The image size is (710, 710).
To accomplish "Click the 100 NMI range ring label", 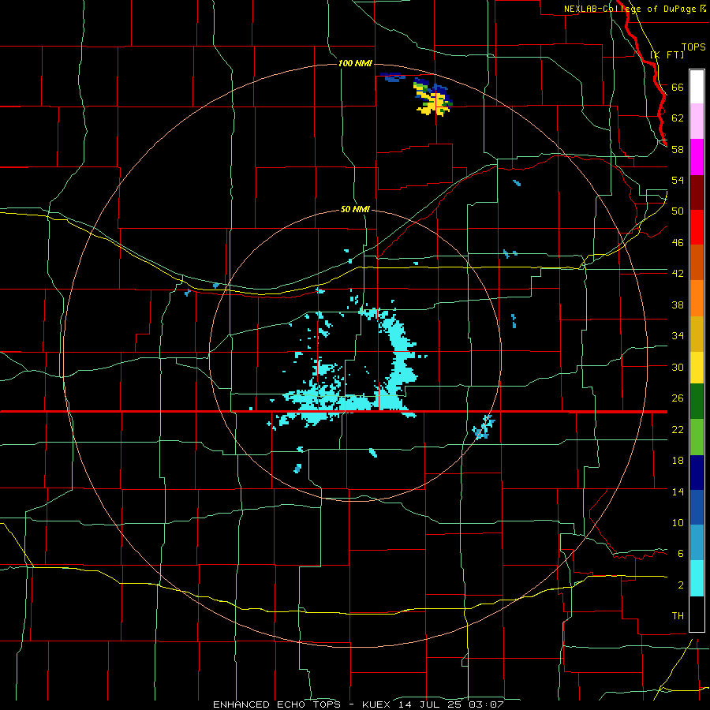I will coord(355,63).
